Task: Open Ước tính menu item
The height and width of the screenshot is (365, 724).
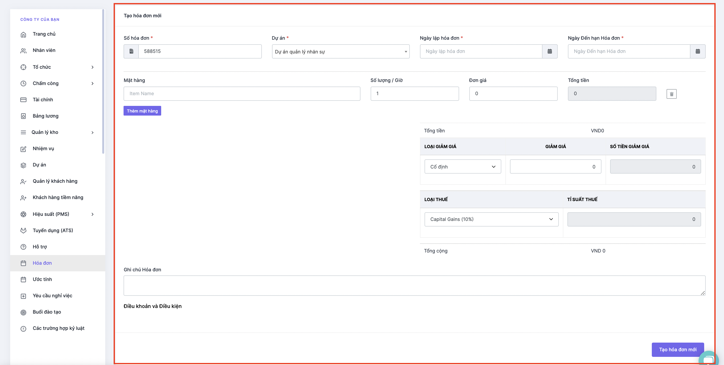Action: (58, 279)
